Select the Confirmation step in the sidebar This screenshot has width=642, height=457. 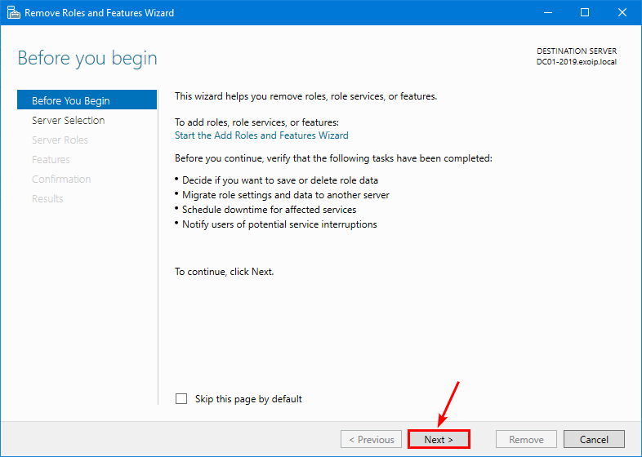pyautogui.click(x=61, y=180)
